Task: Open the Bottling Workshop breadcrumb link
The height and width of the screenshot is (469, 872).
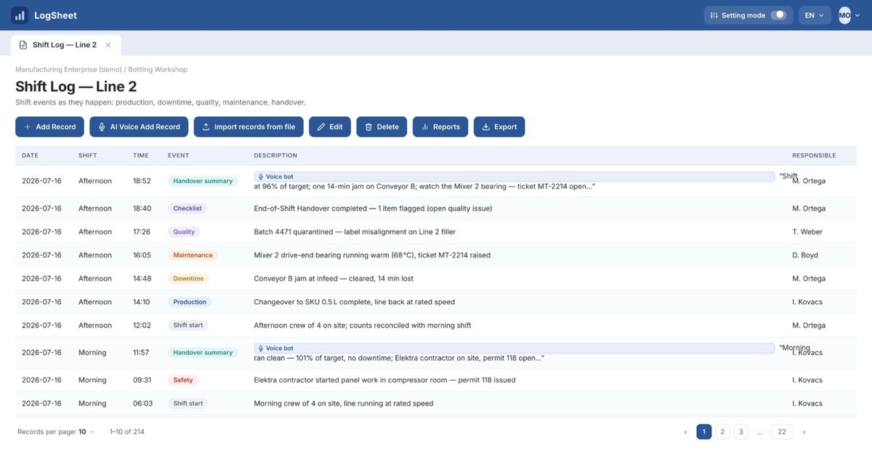Action: click(158, 70)
